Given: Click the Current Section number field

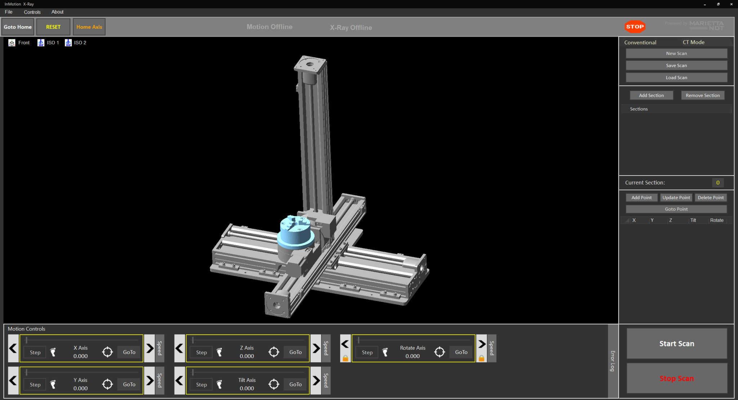Looking at the screenshot, I should (717, 182).
